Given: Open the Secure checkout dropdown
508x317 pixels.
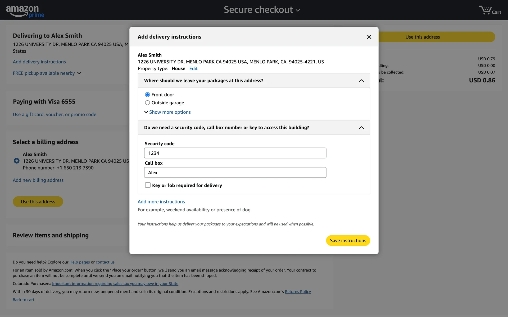Looking at the screenshot, I should point(262,10).
